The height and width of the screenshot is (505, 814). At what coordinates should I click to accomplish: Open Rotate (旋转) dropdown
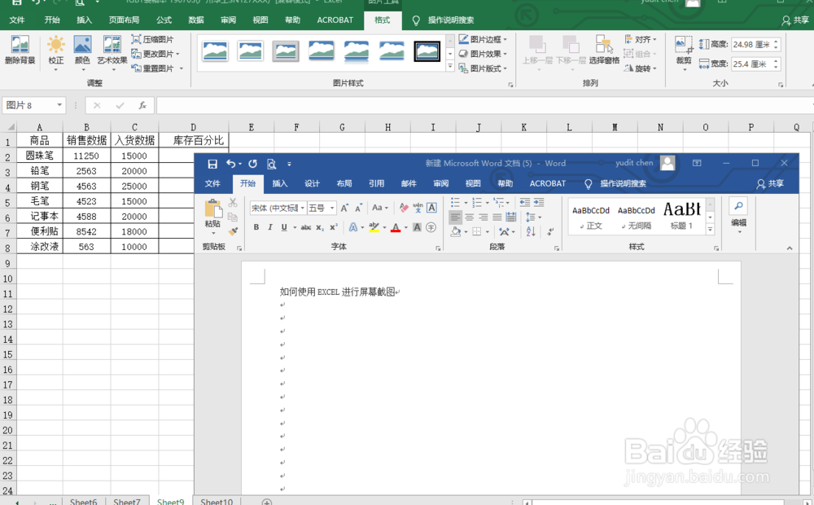[641, 68]
